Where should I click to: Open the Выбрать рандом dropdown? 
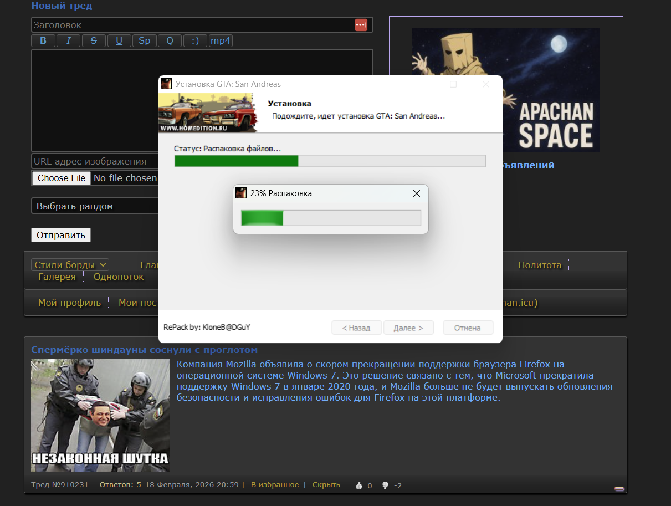(94, 206)
